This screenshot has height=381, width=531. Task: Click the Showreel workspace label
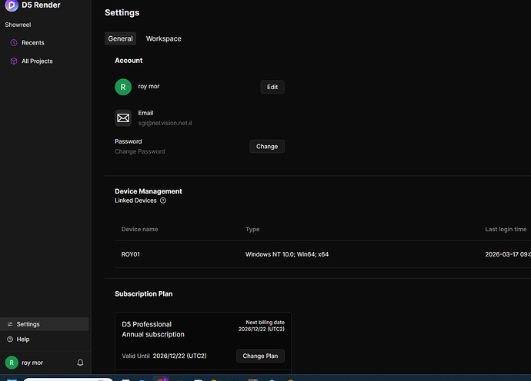(x=18, y=25)
